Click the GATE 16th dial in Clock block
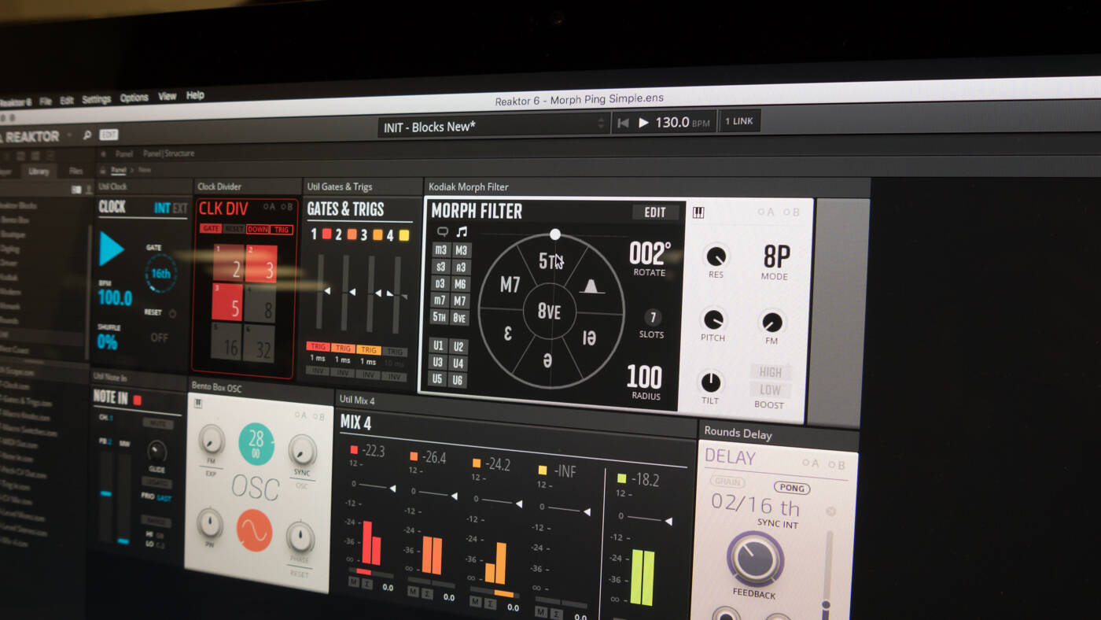The width and height of the screenshot is (1101, 620). [x=160, y=273]
